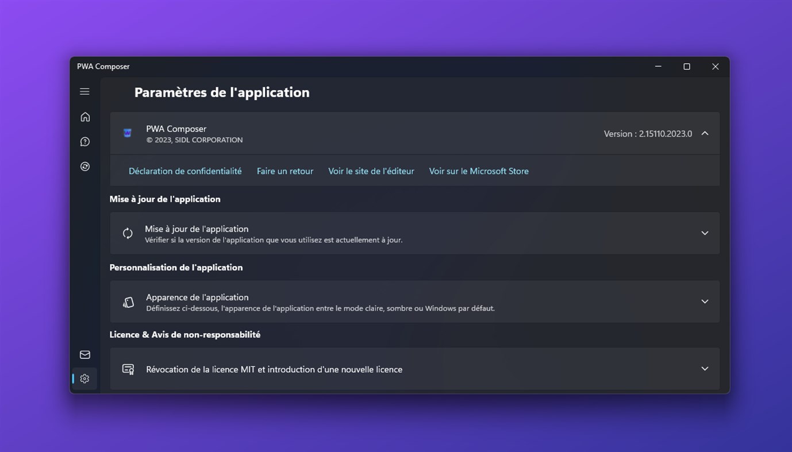Open Voir le site de l'éditeur link
This screenshot has height=452, width=792.
[371, 171]
